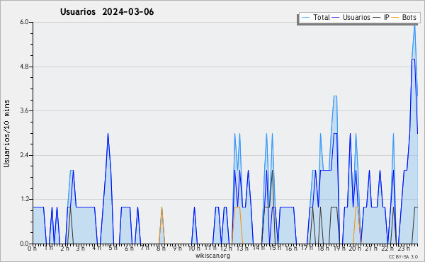Click the 'Total' legend label

pyautogui.click(x=322, y=17)
